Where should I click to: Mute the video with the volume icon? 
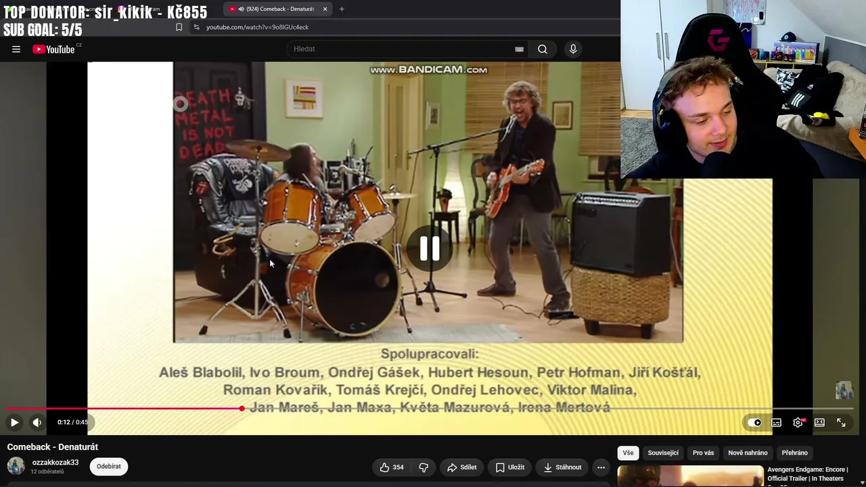pos(37,422)
